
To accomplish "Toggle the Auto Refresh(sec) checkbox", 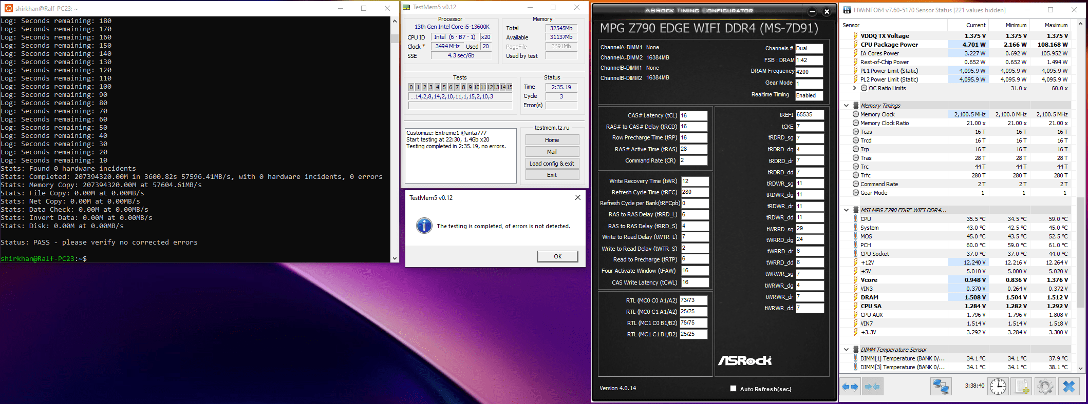I will 734,389.
